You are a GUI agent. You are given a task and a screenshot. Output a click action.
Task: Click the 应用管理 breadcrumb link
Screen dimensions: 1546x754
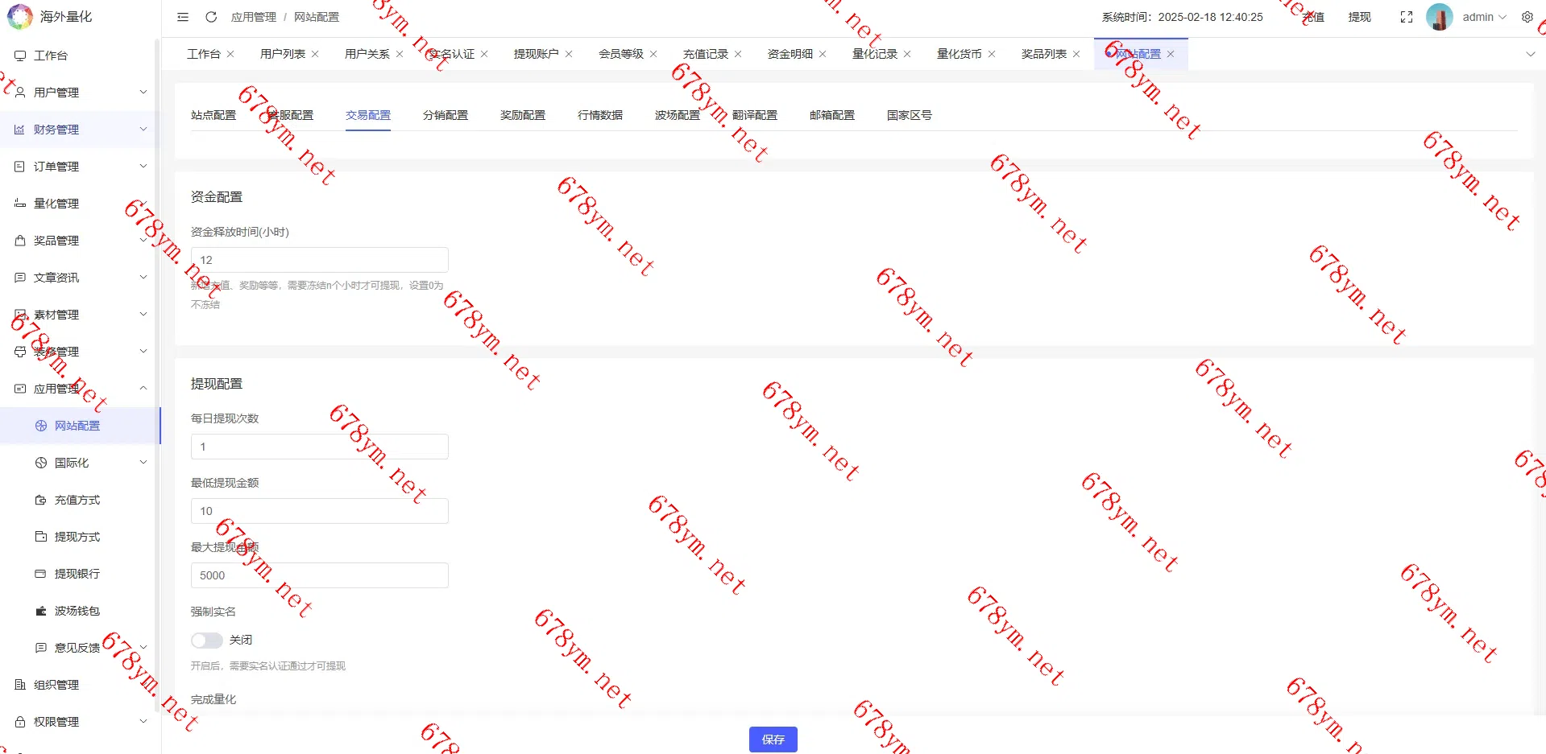click(254, 17)
